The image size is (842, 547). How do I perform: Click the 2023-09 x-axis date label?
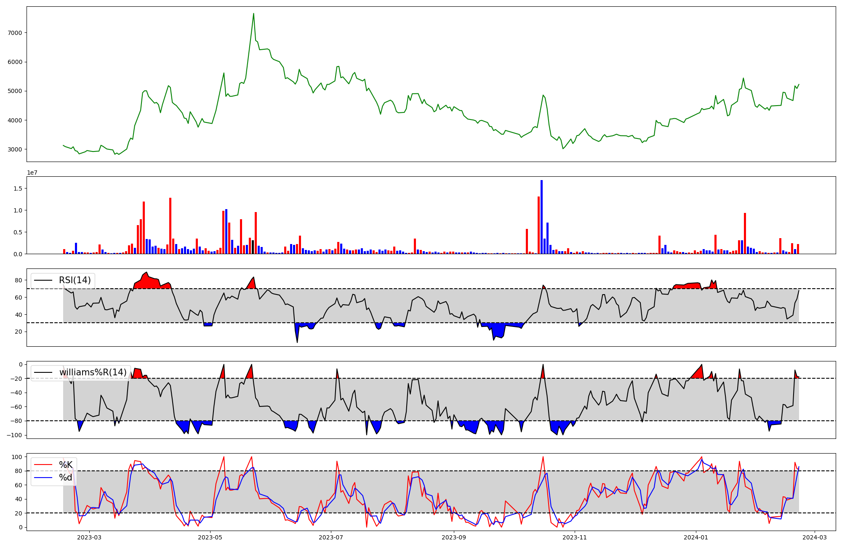tap(454, 537)
